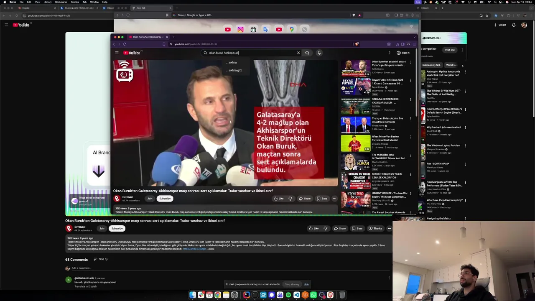Open Evrensel channel avatar in front window

click(x=117, y=199)
